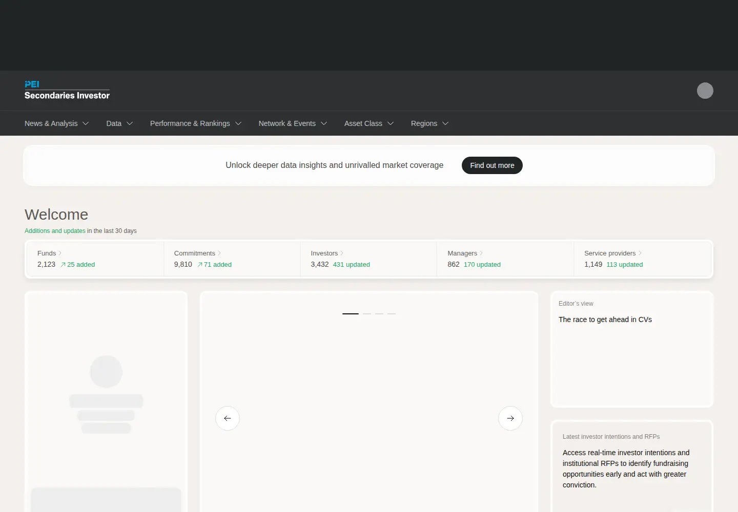The height and width of the screenshot is (512, 738).
Task: Expand the Regions menu
Action: coord(429,123)
